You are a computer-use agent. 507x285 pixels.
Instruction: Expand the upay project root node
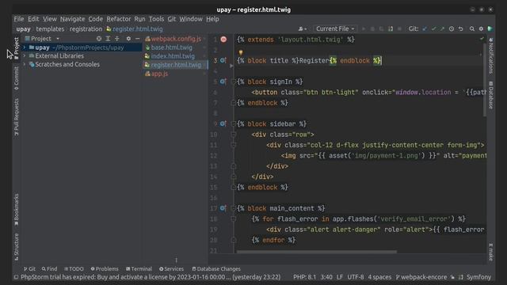25,47
